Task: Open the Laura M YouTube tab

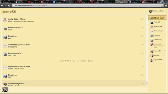Action: point(33,2)
